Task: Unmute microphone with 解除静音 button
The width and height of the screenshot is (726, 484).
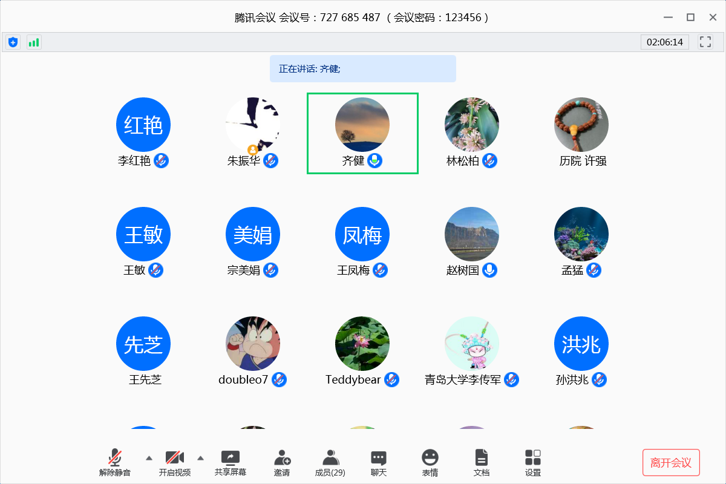Action: tap(115, 463)
